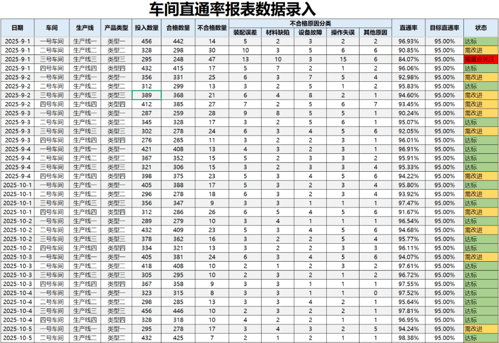This screenshot has width=499, height=343.
Task: Select the 状态 column header
Action: [x=481, y=28]
